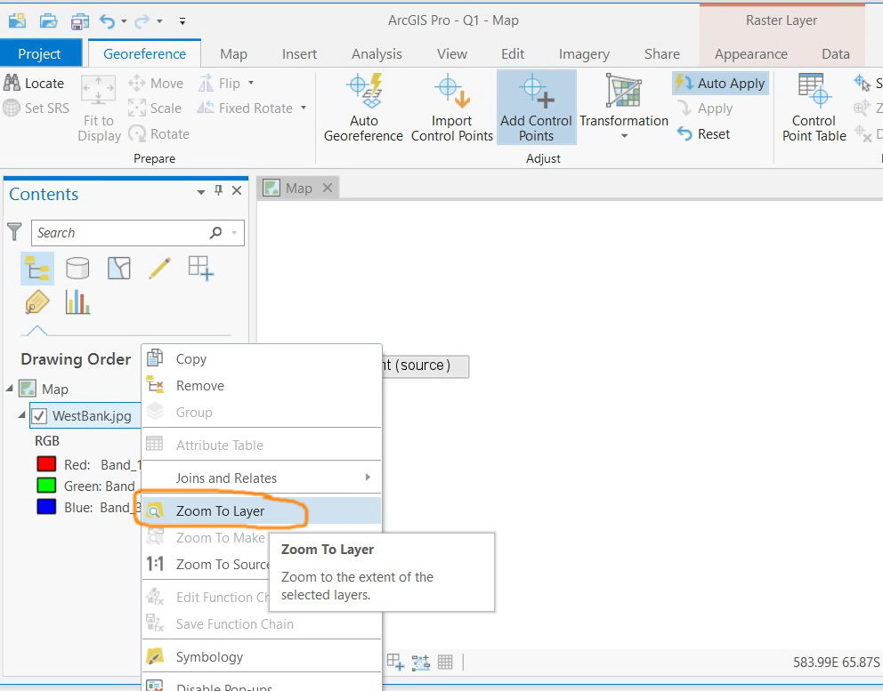This screenshot has width=883, height=691.
Task: Open the Control Point Table
Action: pos(814,108)
